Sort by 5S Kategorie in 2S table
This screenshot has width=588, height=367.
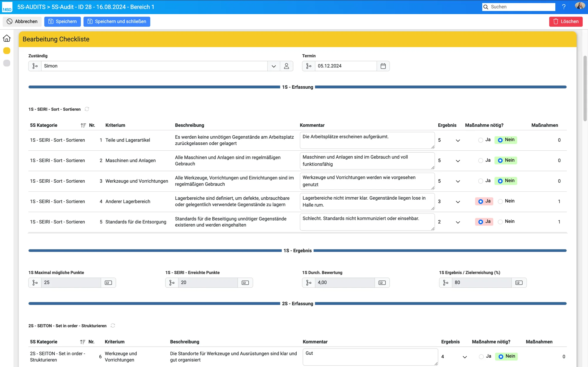pos(83,342)
